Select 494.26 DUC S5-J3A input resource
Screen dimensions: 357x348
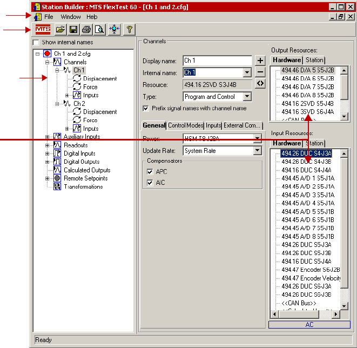(x=306, y=245)
